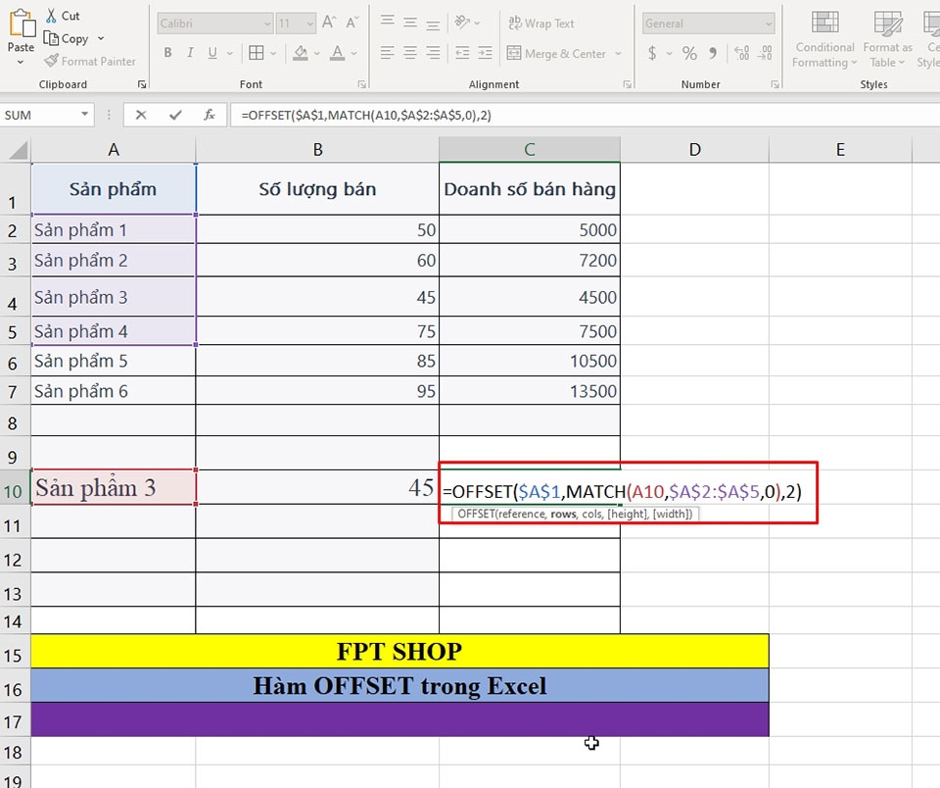940x788 pixels.
Task: Increase indent
Action: tap(485, 53)
